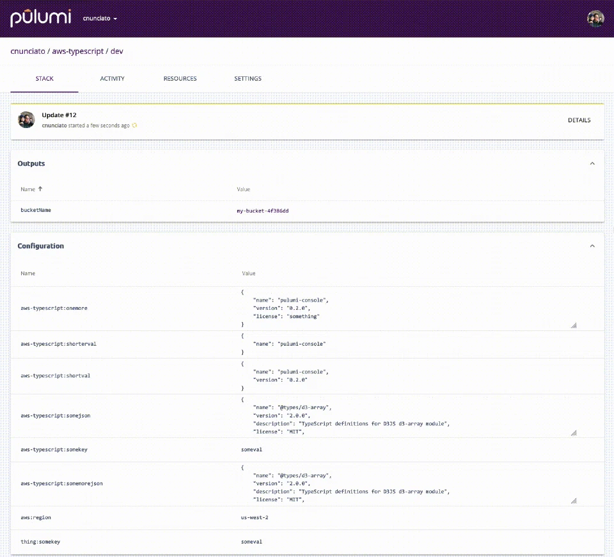Select the Stack tab

(44, 78)
